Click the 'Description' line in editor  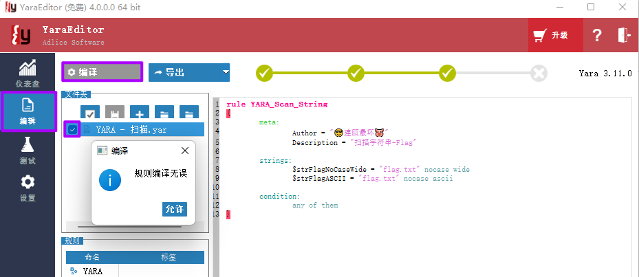(354, 142)
